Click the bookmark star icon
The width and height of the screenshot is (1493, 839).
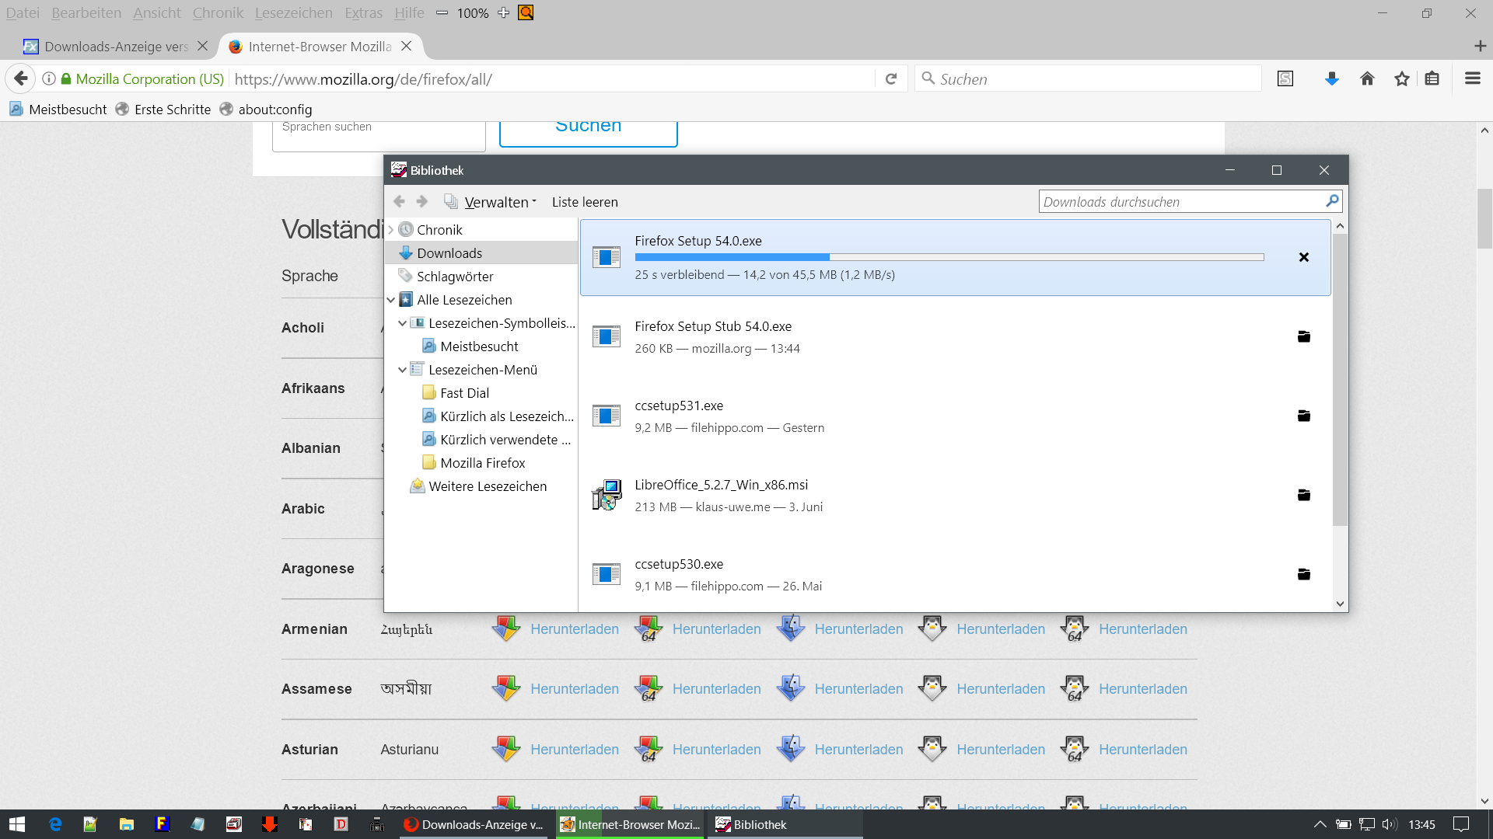pos(1401,78)
